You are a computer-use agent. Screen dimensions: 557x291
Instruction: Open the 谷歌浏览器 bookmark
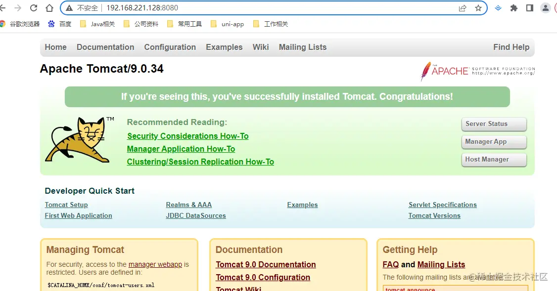pyautogui.click(x=20, y=24)
